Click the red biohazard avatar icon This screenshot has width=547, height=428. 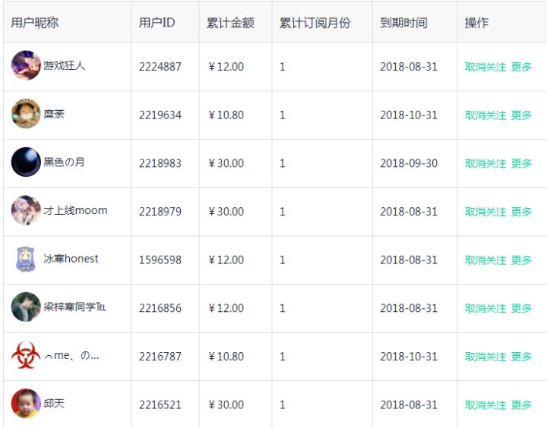[26, 356]
